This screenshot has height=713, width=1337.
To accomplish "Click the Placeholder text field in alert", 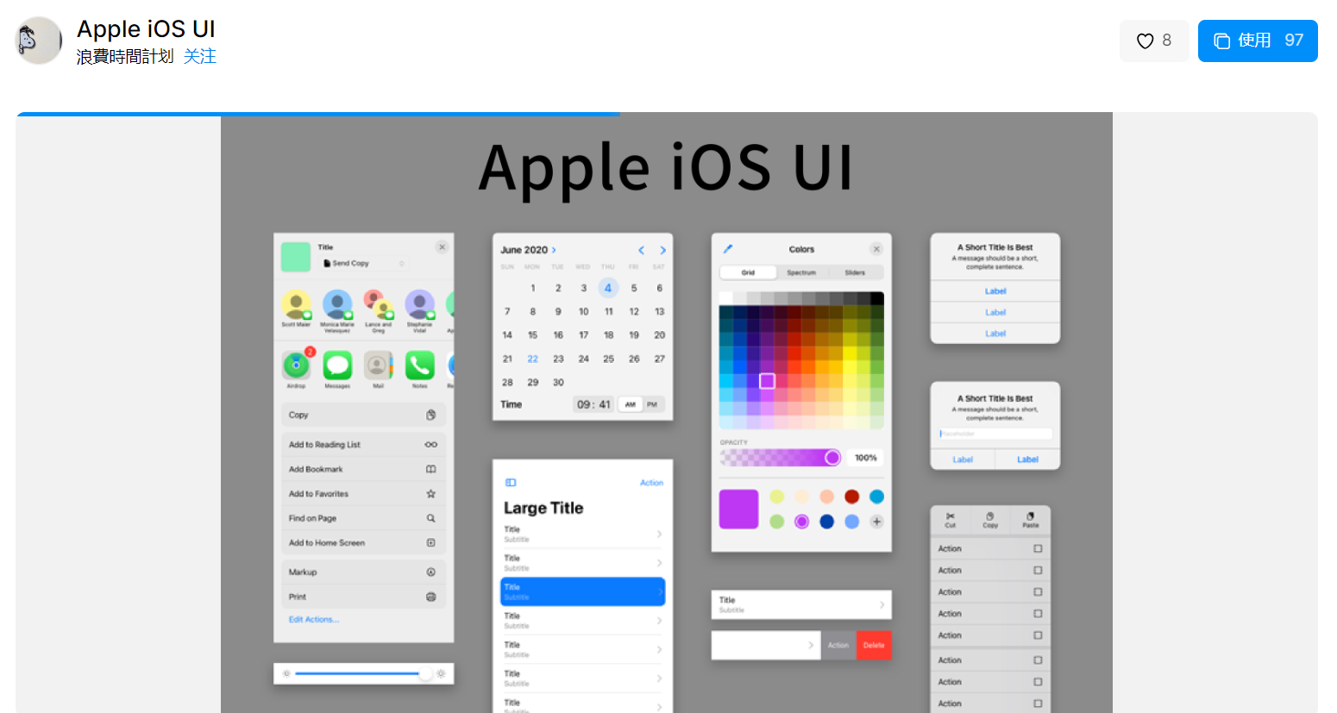I will [x=995, y=434].
